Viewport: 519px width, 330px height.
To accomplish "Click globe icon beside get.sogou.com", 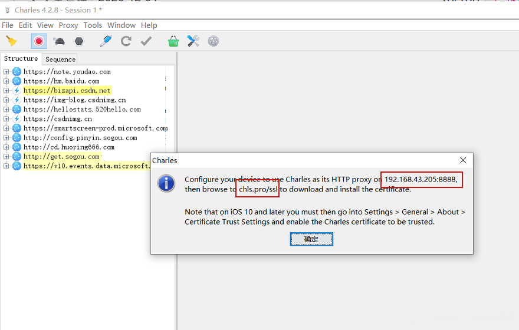I will [x=17, y=156].
